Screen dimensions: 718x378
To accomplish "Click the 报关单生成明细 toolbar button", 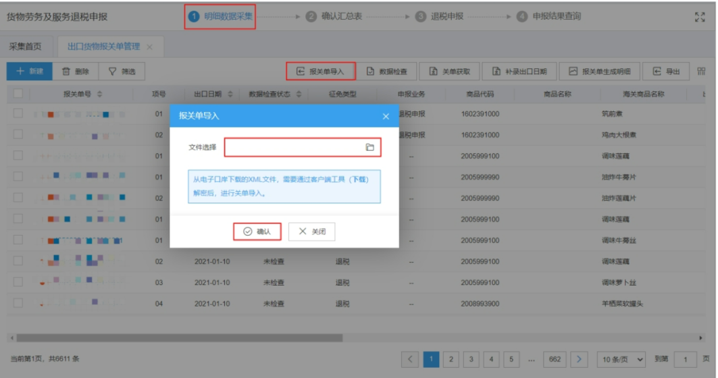I will (600, 72).
